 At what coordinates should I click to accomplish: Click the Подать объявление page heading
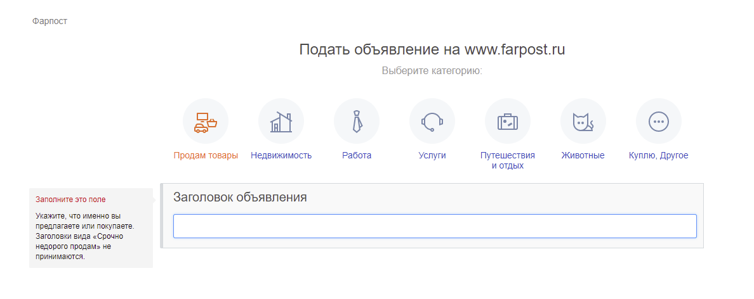point(432,49)
